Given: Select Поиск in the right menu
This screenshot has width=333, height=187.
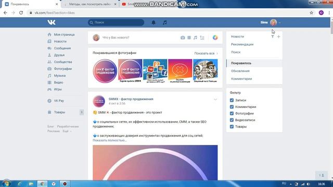Looking at the screenshot, I should (x=236, y=52).
